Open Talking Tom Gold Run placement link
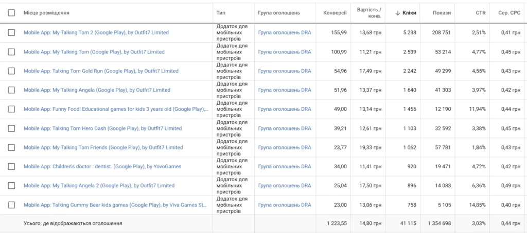Image resolution: width=527 pixels, height=233 pixels. (x=101, y=71)
